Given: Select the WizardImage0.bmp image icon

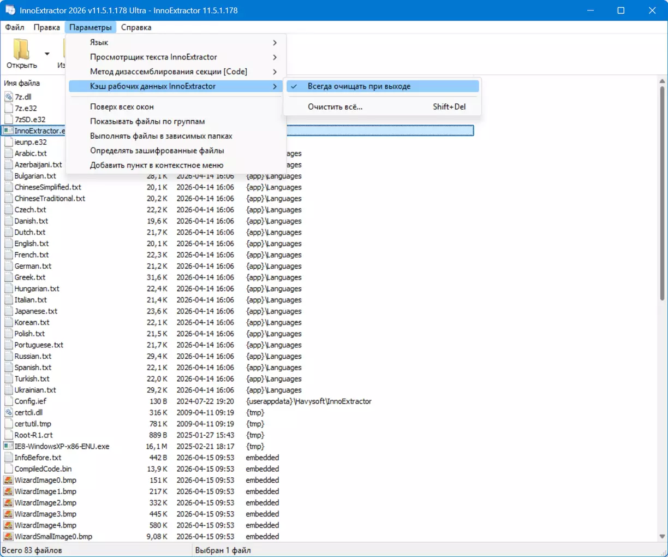Looking at the screenshot, I should pyautogui.click(x=8, y=481).
